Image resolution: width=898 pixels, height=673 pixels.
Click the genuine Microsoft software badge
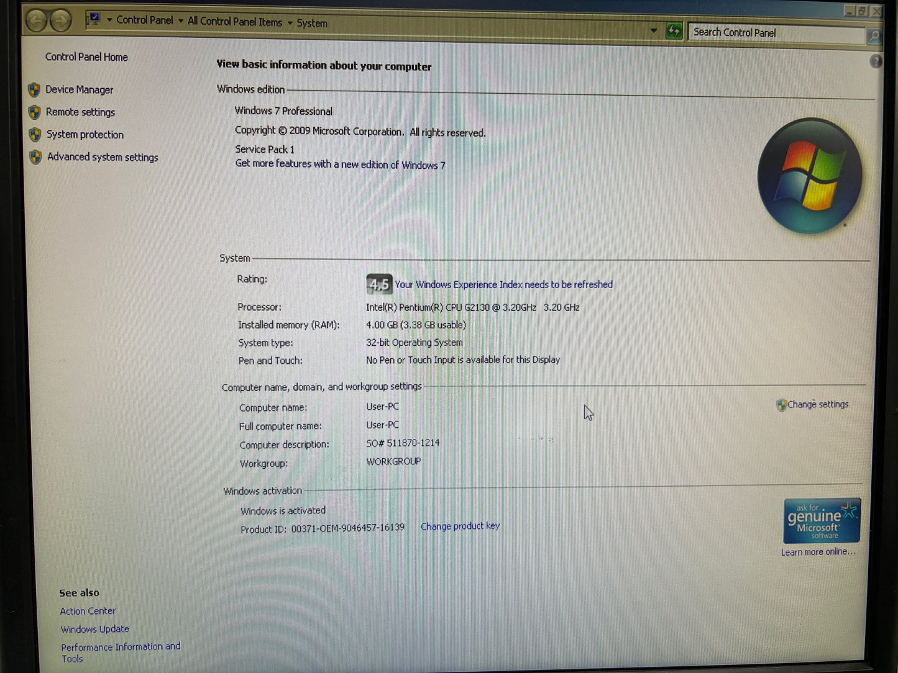[822, 521]
